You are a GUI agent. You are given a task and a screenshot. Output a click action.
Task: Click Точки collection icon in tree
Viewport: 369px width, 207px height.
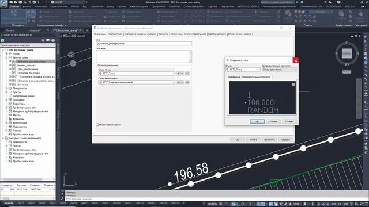(x=10, y=53)
